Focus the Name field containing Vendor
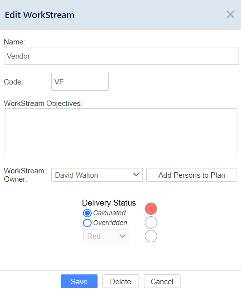 click(x=121, y=56)
